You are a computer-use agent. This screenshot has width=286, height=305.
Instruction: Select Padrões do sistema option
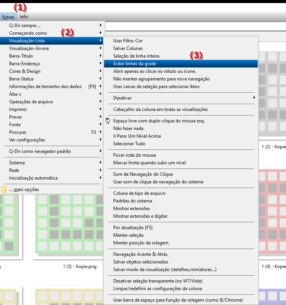click(181, 201)
